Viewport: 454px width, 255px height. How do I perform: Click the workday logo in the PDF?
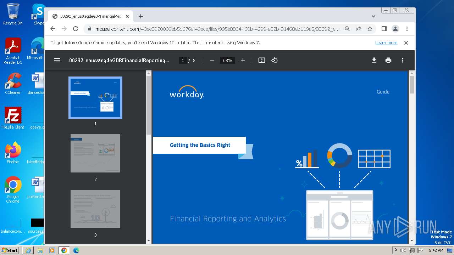click(x=187, y=92)
